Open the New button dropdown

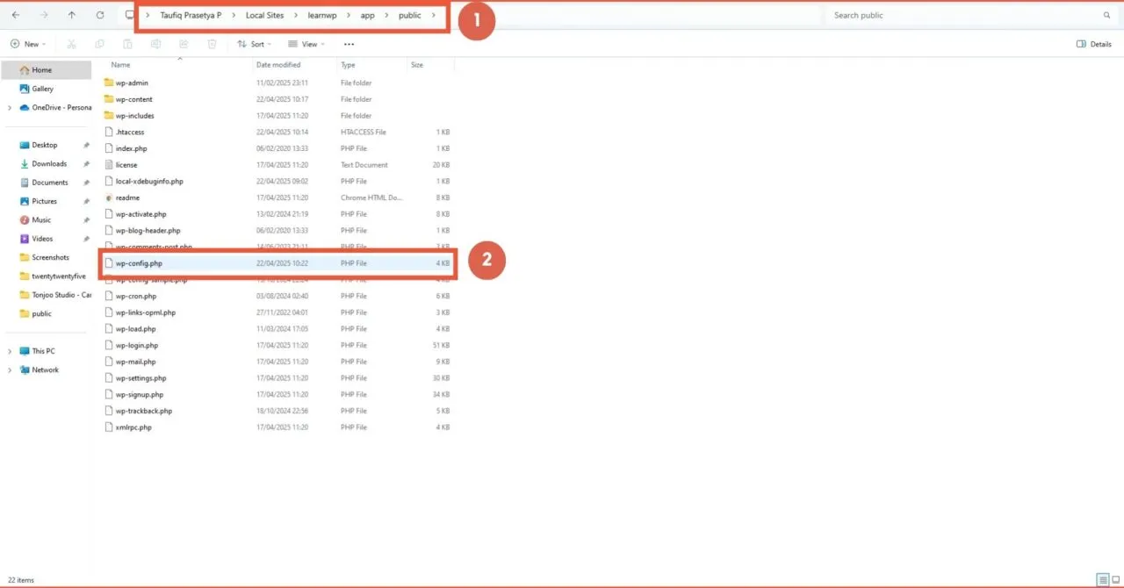pyautogui.click(x=28, y=44)
